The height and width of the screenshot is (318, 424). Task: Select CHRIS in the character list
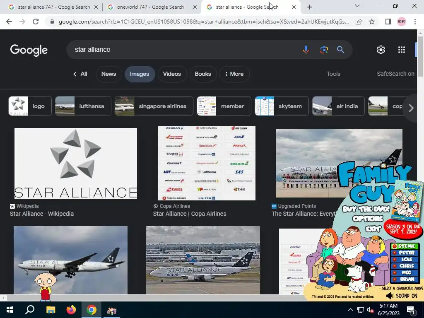[x=405, y=266]
